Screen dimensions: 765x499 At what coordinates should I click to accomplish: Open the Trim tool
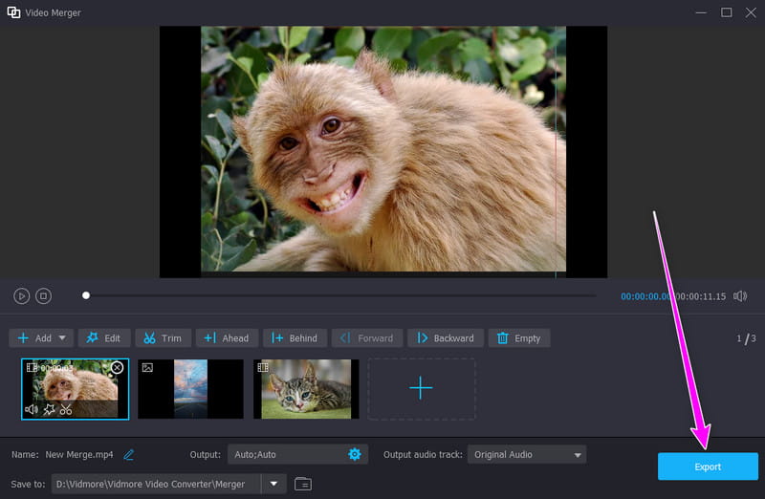point(163,338)
